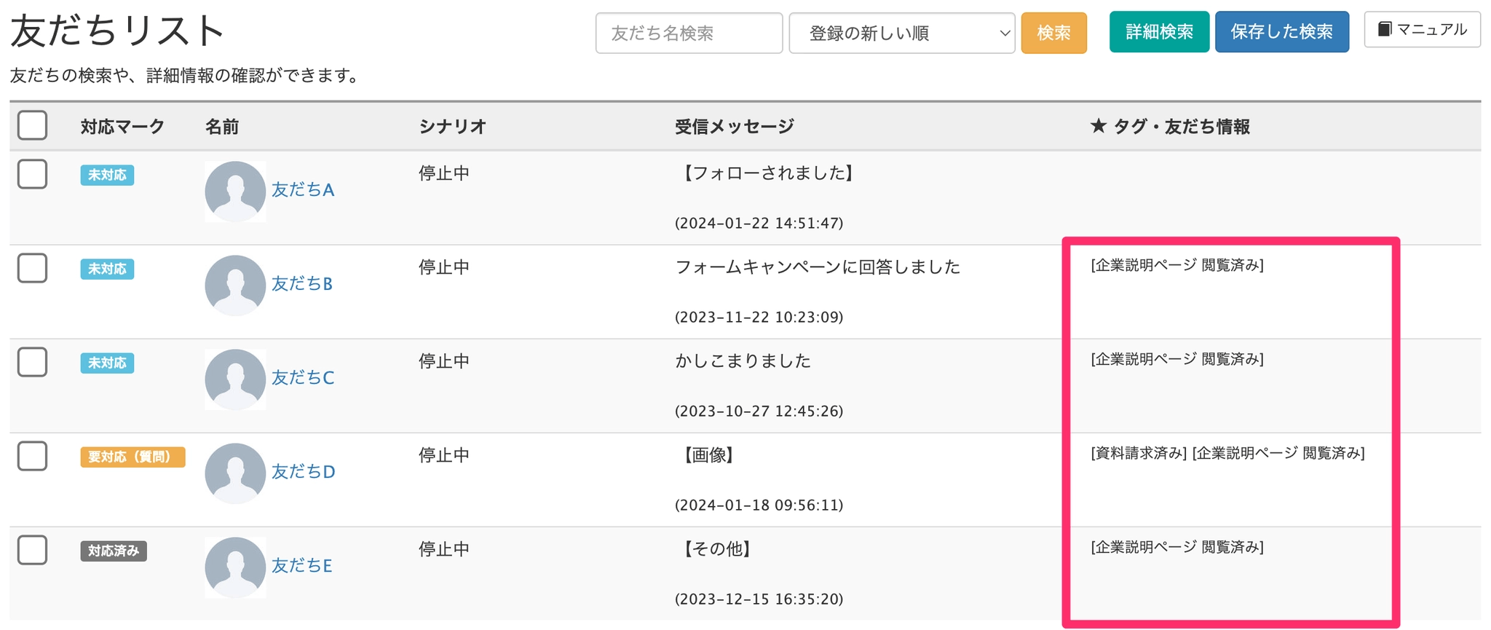
Task: Click the avatar icon for 友だちB
Action: click(234, 285)
